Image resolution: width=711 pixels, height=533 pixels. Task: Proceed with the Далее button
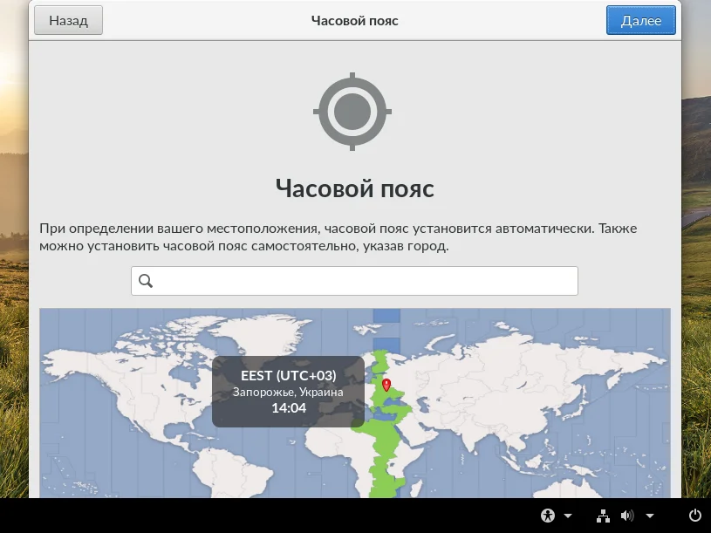coord(640,20)
